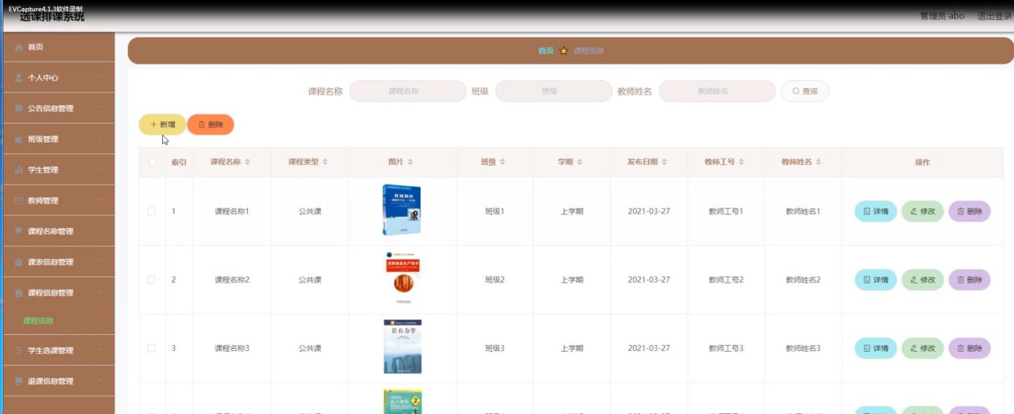Click the icon beside 课程信息管理
This screenshot has height=414, width=1014.
[19, 293]
